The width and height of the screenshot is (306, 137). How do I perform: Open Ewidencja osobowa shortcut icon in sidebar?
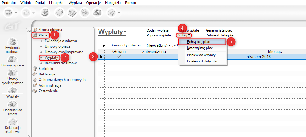coord(12,42)
